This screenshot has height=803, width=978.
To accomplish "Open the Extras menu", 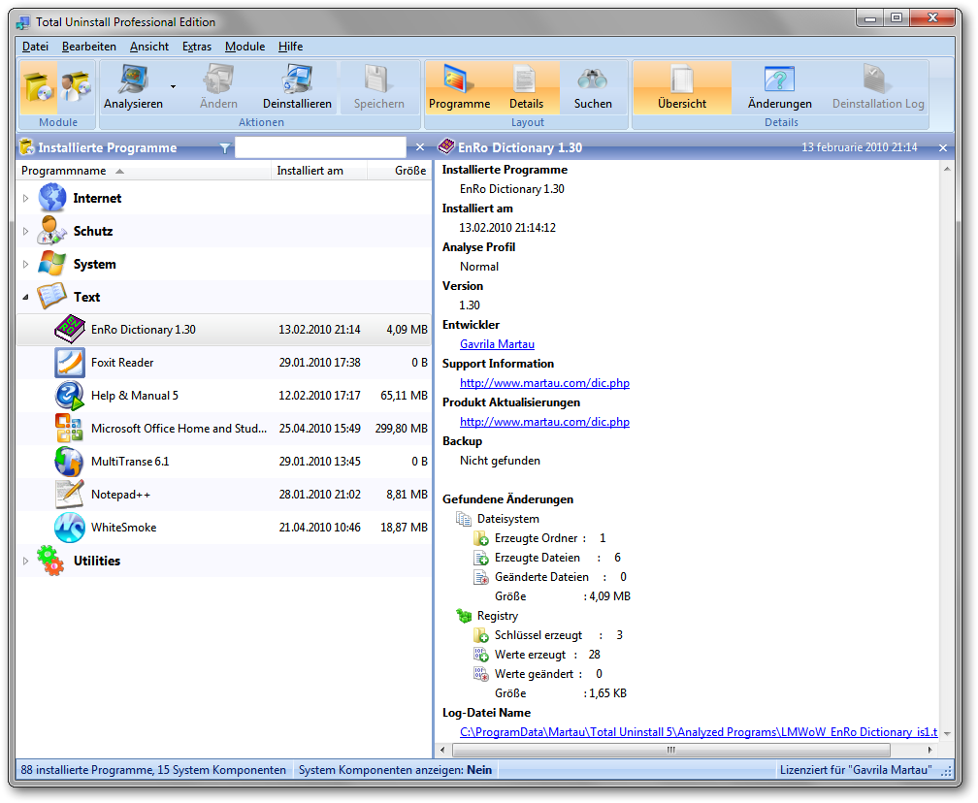I will tap(196, 47).
